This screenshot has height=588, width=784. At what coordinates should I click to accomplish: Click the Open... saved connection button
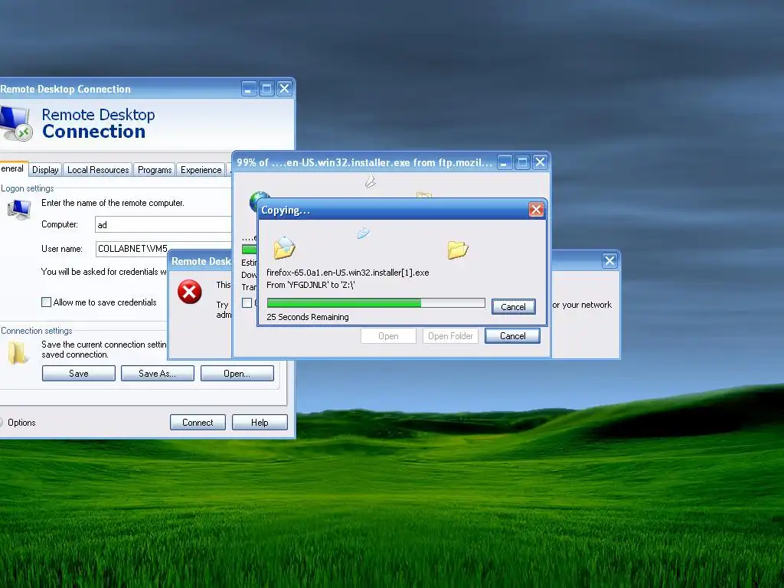[237, 374]
